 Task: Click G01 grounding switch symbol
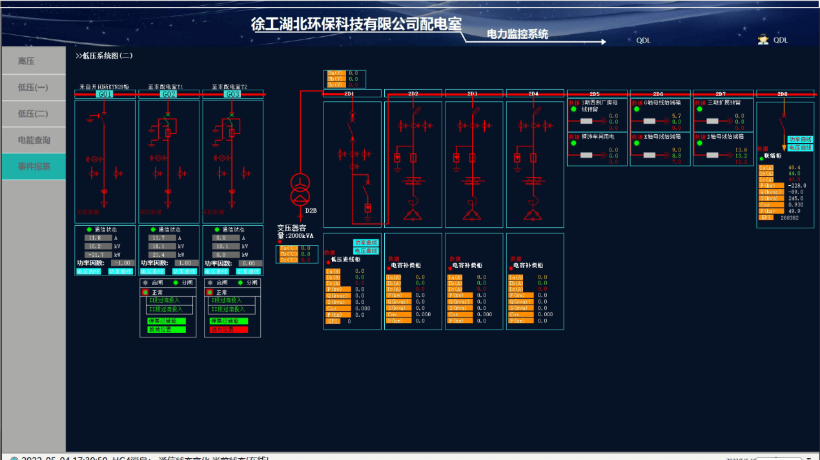[x=97, y=117]
